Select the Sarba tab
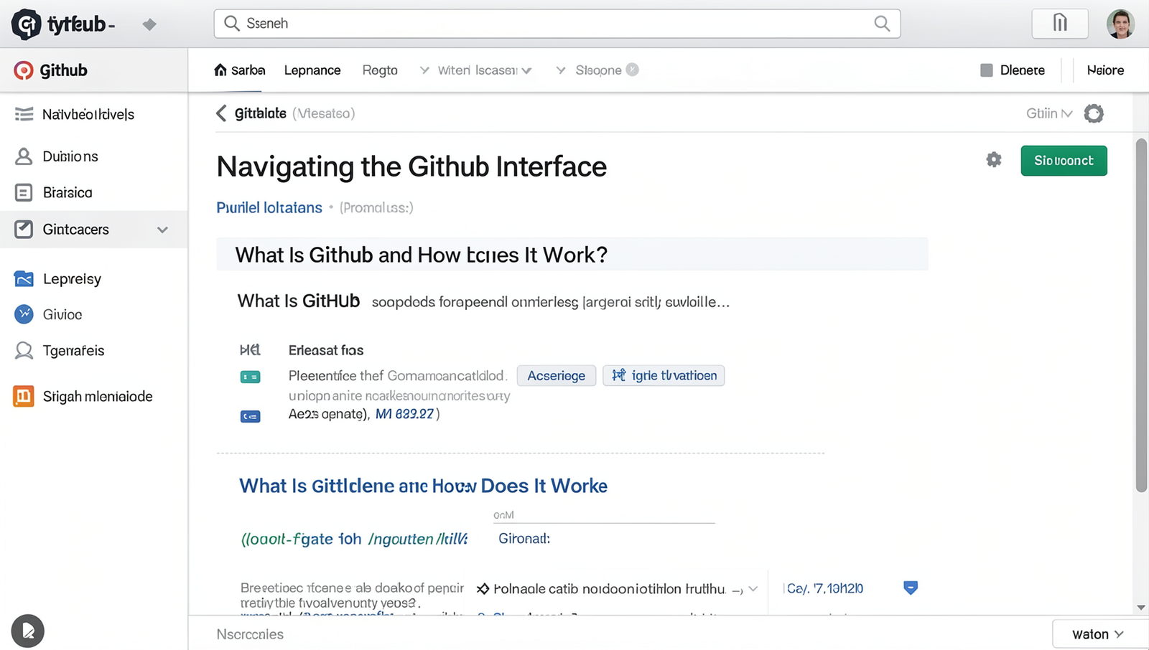Viewport: 1149px width, 650px height. [x=240, y=70]
